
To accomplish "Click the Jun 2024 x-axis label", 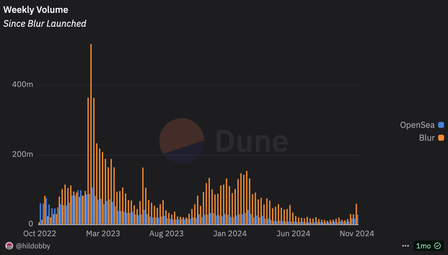I will (293, 234).
